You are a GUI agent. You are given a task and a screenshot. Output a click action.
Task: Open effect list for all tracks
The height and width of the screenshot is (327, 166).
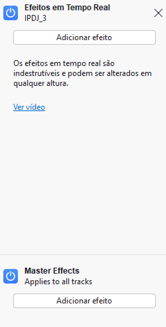click(84, 301)
